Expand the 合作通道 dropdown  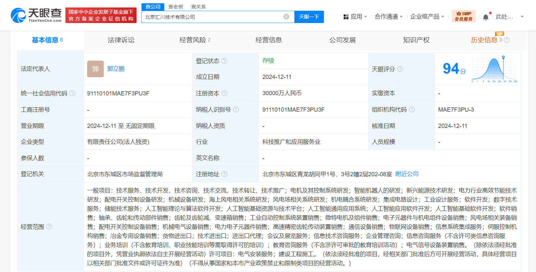(x=388, y=17)
